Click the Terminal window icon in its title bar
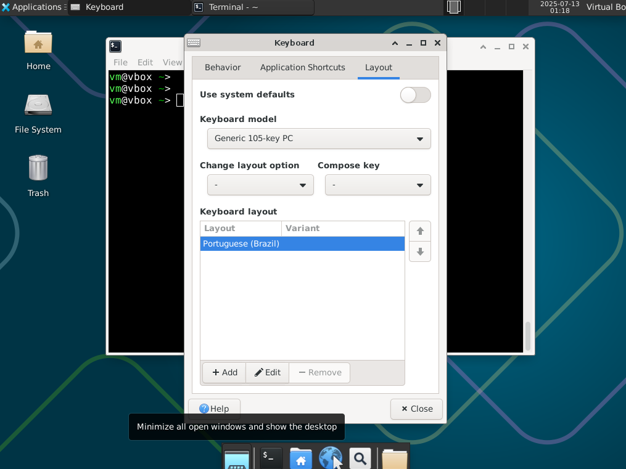This screenshot has height=469, width=626. coord(115,46)
